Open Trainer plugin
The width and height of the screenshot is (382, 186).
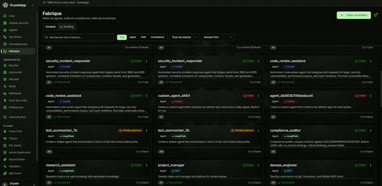[x=18, y=138]
